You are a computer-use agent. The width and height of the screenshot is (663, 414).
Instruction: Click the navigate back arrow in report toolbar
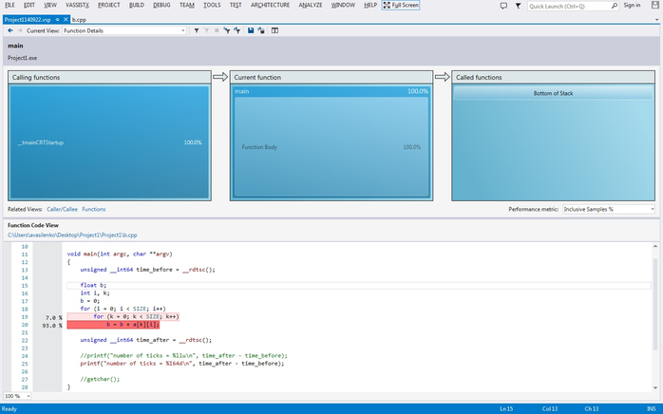(9, 30)
